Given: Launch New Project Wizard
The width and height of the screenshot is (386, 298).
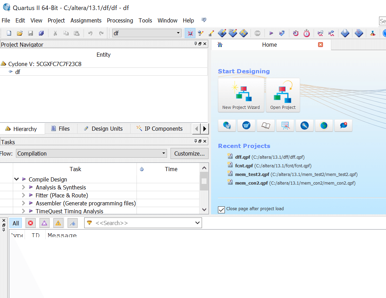Looking at the screenshot, I should pos(241,95).
